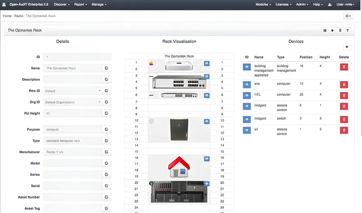View building management appliance device details
Screen dimensions: 362x213
247,67
